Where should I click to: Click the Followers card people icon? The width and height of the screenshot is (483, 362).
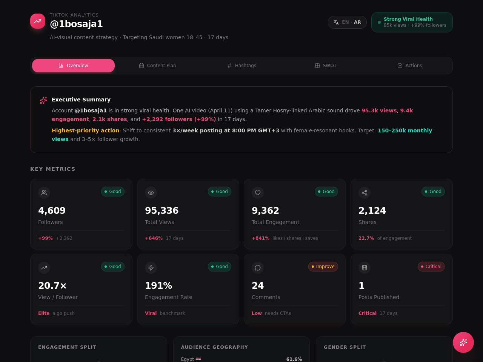tap(44, 192)
